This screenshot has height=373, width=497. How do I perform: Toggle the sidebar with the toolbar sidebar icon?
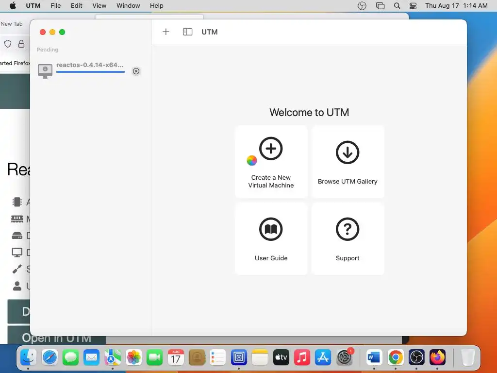pyautogui.click(x=187, y=32)
